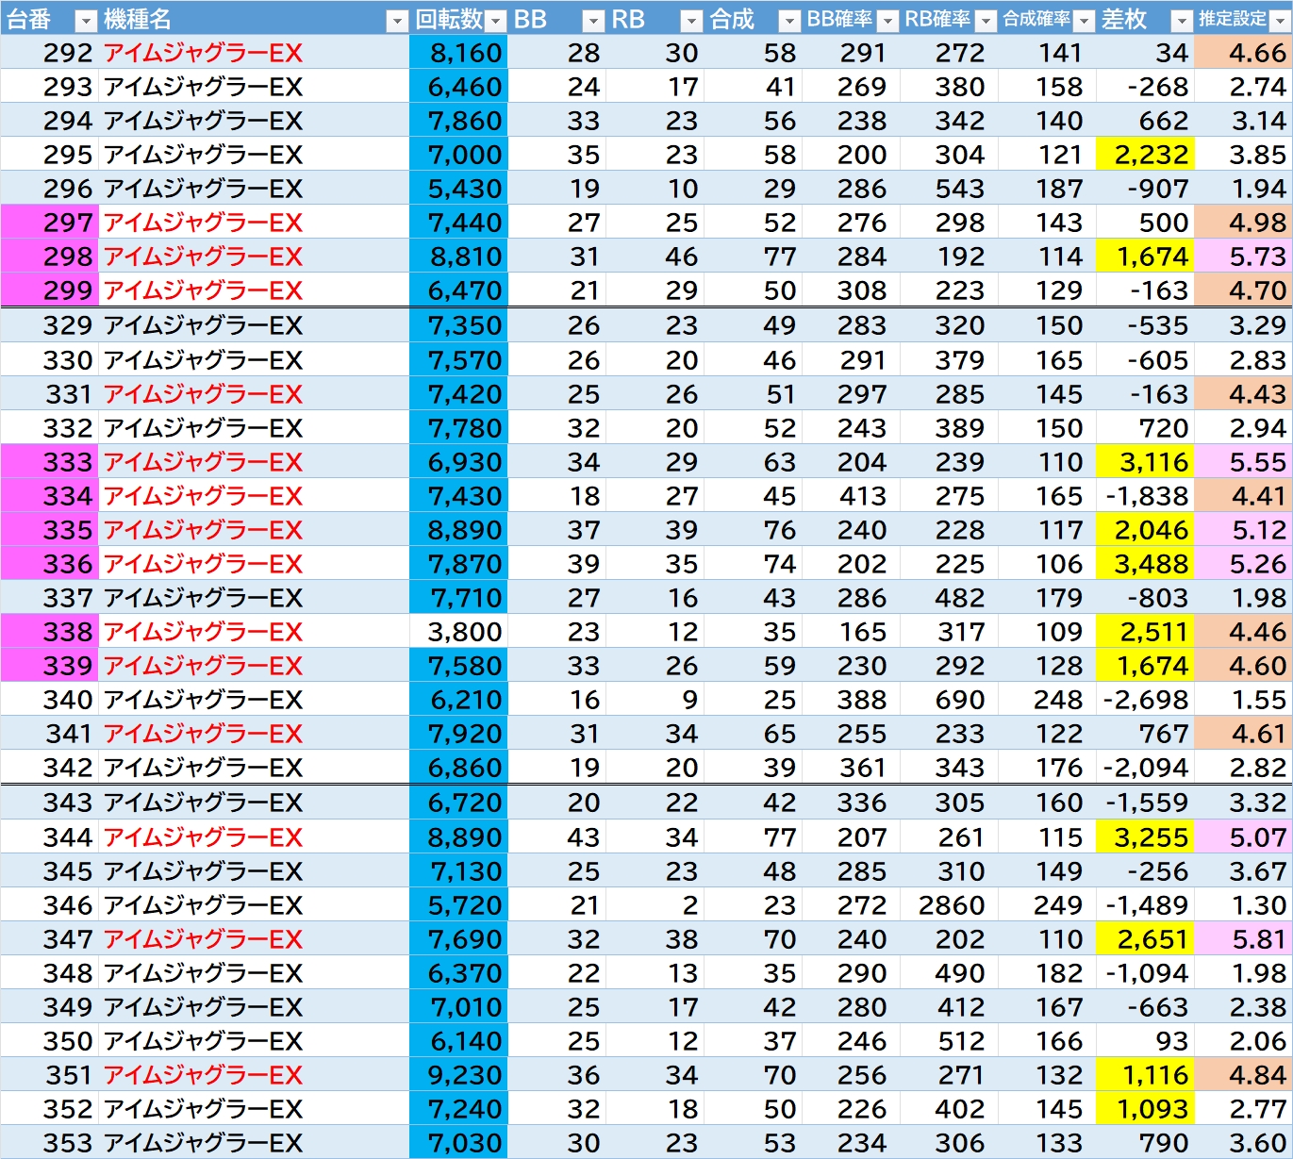The image size is (1293, 1159).
Task: Select the 差枚 cell -907
Action: pos(1145,189)
